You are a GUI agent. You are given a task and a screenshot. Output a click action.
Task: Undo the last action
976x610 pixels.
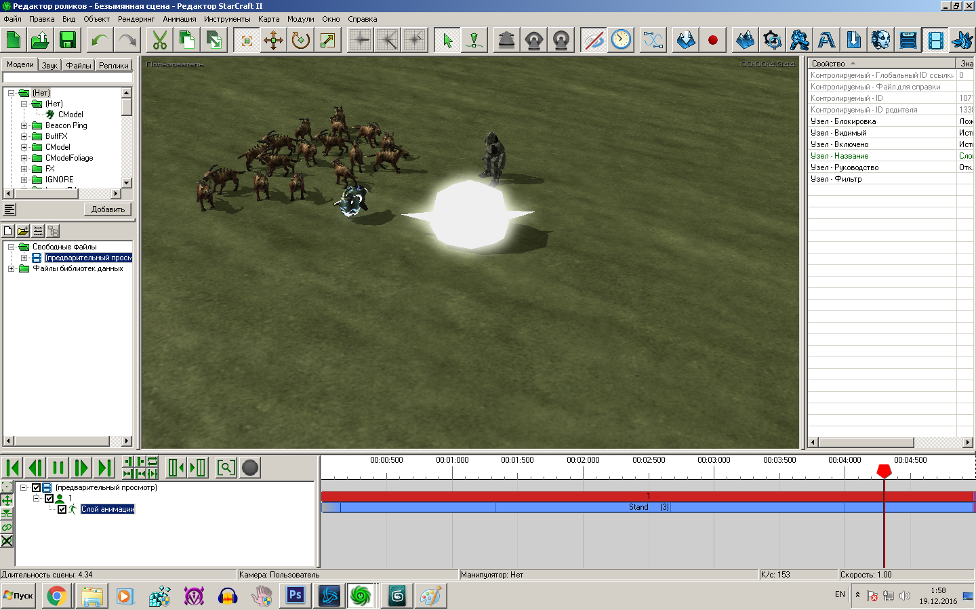100,40
